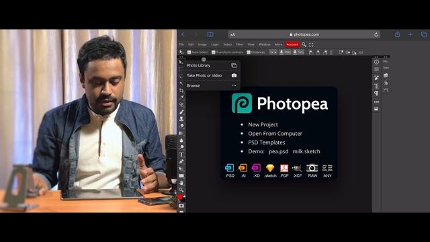
Task: Add a new Safari tab
Action: coord(411,34)
